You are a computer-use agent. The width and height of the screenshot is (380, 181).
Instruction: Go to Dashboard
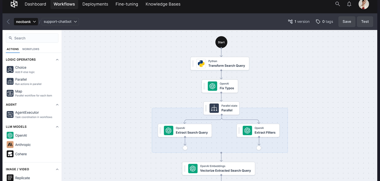[35, 4]
